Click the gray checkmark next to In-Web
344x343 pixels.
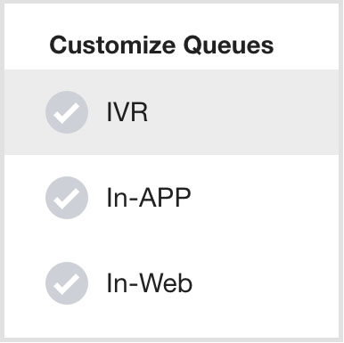click(x=67, y=283)
